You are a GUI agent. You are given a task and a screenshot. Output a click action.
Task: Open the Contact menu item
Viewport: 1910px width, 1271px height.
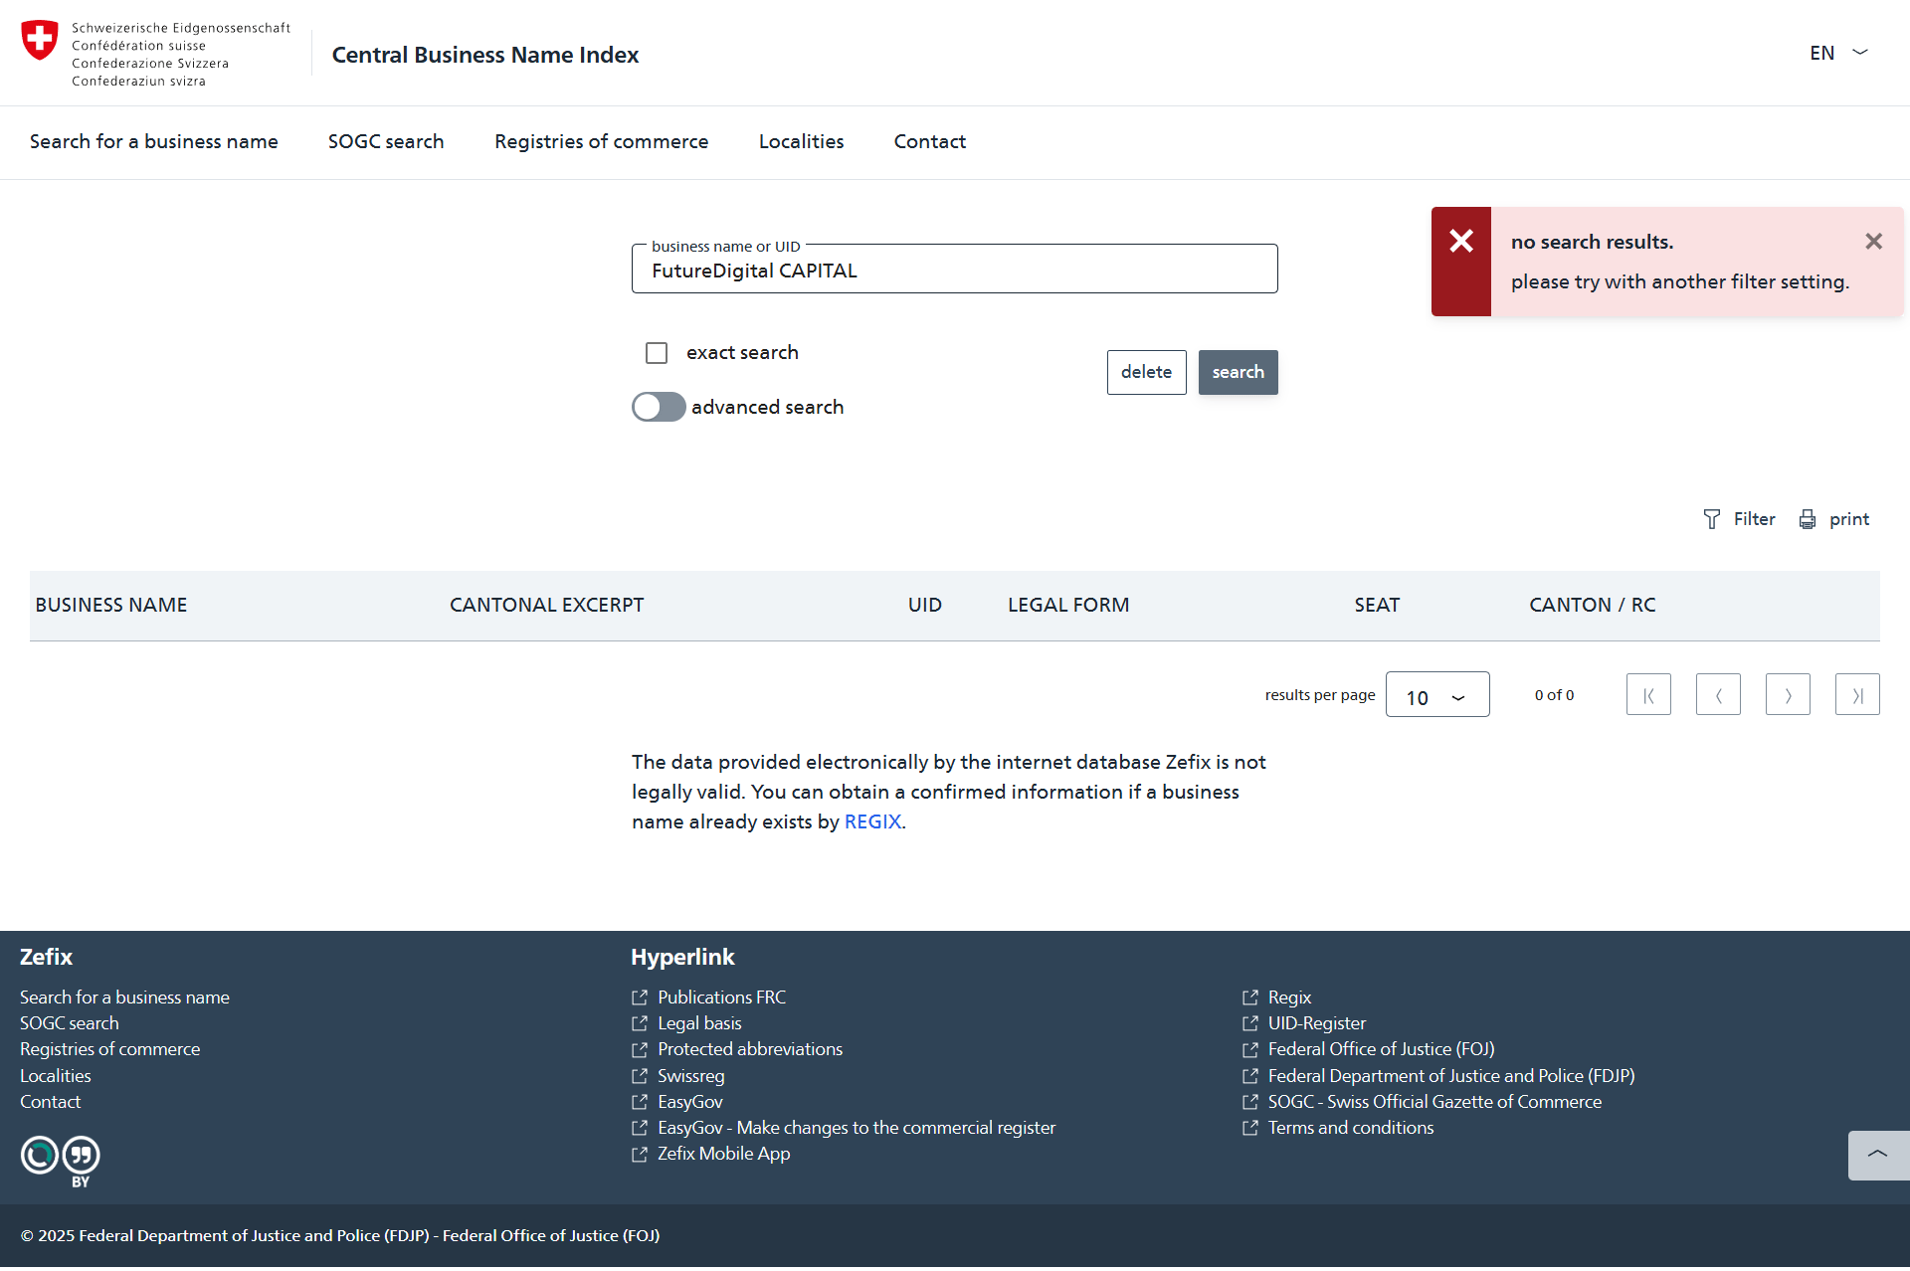[930, 141]
